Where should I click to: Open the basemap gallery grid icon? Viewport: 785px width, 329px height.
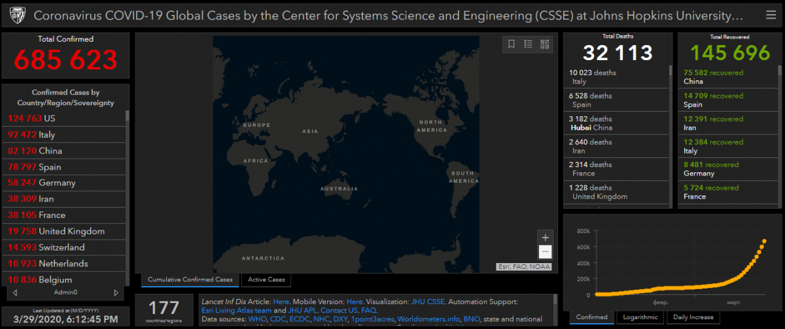[x=544, y=44]
